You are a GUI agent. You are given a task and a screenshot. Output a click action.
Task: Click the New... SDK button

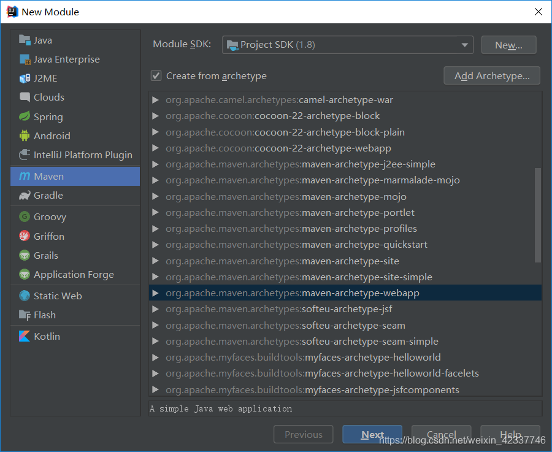pos(508,45)
